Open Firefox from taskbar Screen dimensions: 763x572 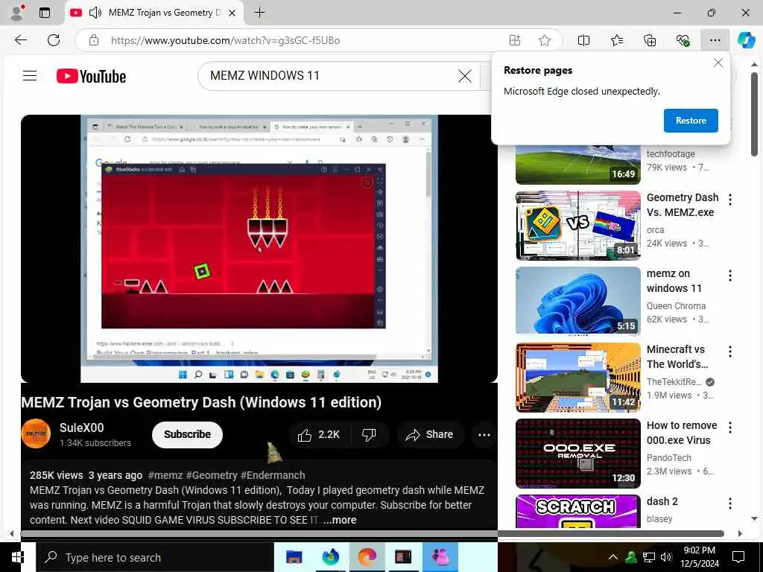tap(330, 557)
